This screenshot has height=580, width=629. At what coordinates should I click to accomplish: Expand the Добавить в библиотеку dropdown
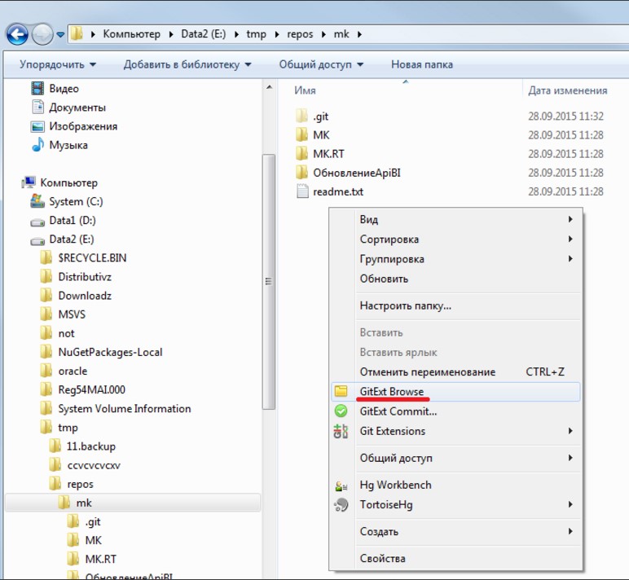[187, 64]
